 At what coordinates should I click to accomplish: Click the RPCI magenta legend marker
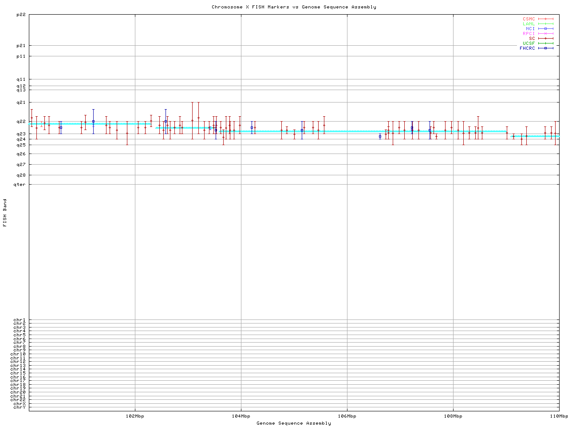(545, 34)
